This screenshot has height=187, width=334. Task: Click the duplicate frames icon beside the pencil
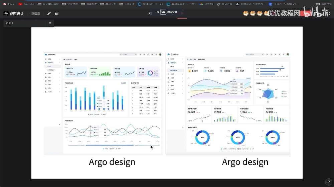click(x=57, y=13)
